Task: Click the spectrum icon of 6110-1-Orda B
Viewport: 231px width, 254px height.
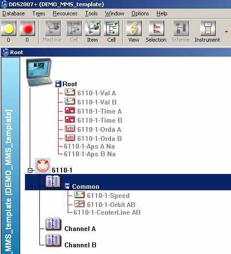Action: click(70, 138)
